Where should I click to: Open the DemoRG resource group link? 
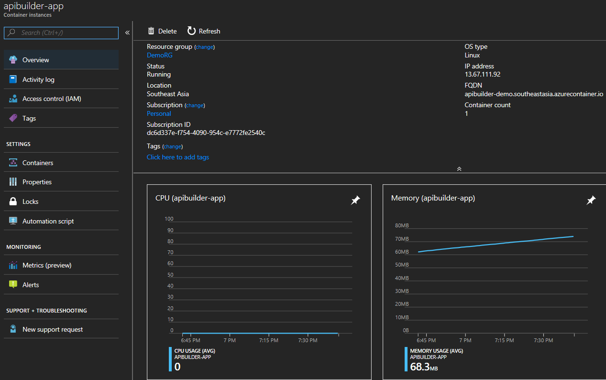(159, 55)
